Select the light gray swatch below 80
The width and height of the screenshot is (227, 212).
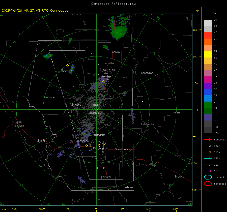[208, 23]
